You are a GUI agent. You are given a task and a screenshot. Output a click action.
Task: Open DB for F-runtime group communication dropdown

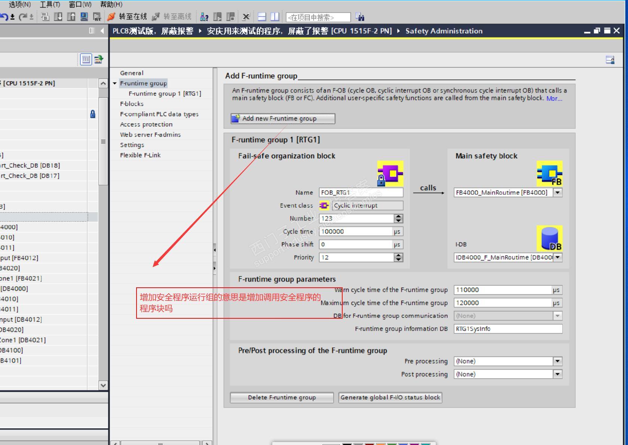point(558,316)
